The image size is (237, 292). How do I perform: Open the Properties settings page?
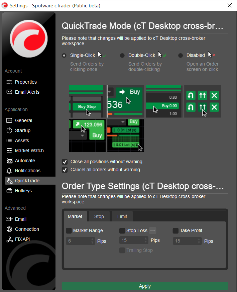click(26, 82)
